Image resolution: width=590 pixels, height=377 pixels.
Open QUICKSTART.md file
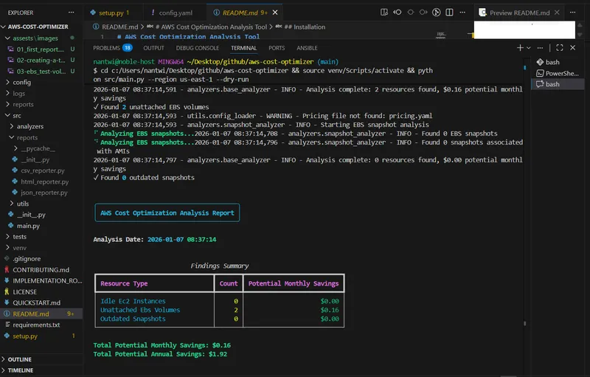click(36, 302)
